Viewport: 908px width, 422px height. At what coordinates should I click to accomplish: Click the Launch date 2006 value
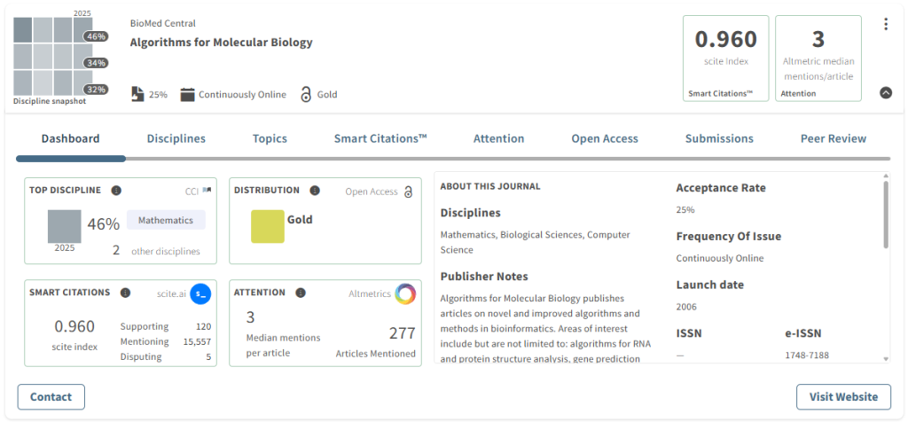pyautogui.click(x=686, y=306)
